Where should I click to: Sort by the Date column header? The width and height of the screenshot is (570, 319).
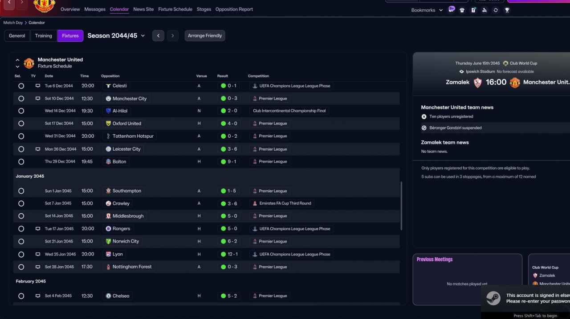pyautogui.click(x=49, y=76)
